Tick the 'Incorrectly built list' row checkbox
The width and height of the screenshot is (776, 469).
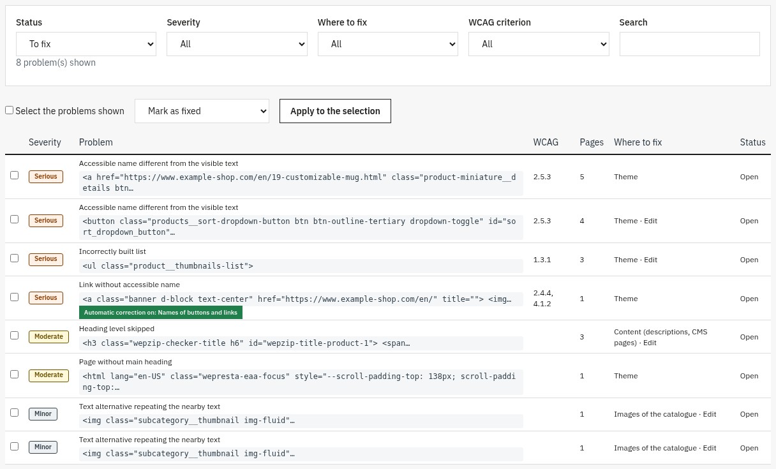pos(14,258)
